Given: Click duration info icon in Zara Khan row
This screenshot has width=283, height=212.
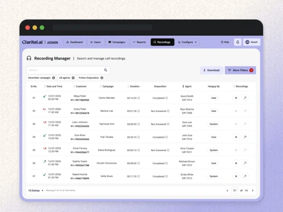Looking at the screenshot, I should point(139,137).
